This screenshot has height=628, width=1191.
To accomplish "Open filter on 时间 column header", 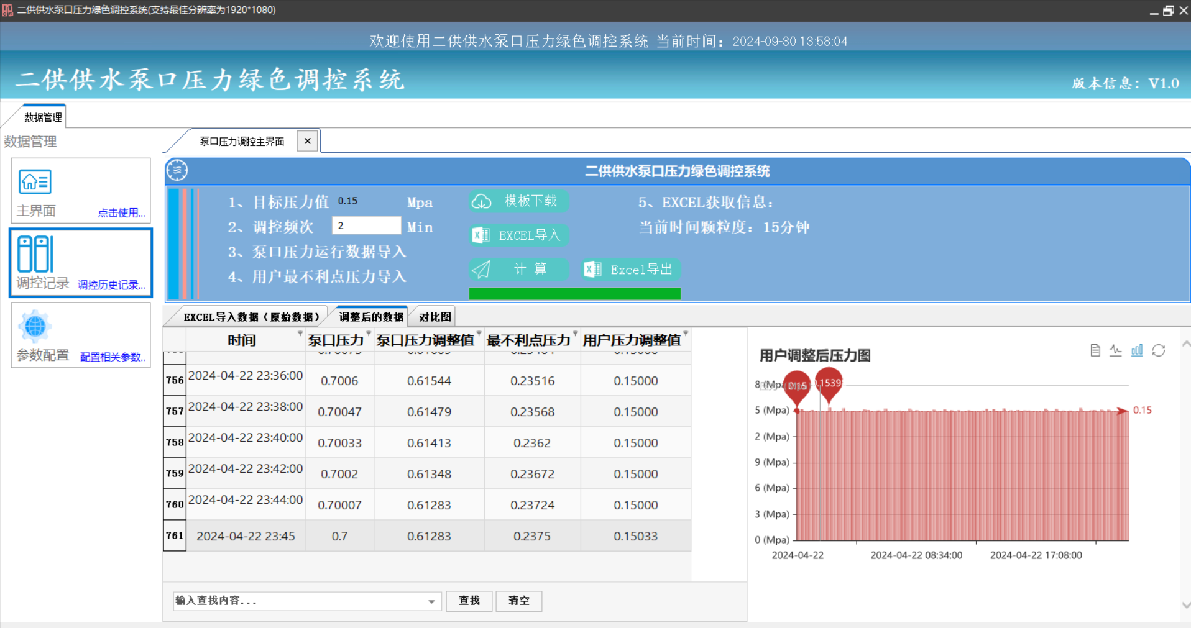I will click(x=300, y=334).
